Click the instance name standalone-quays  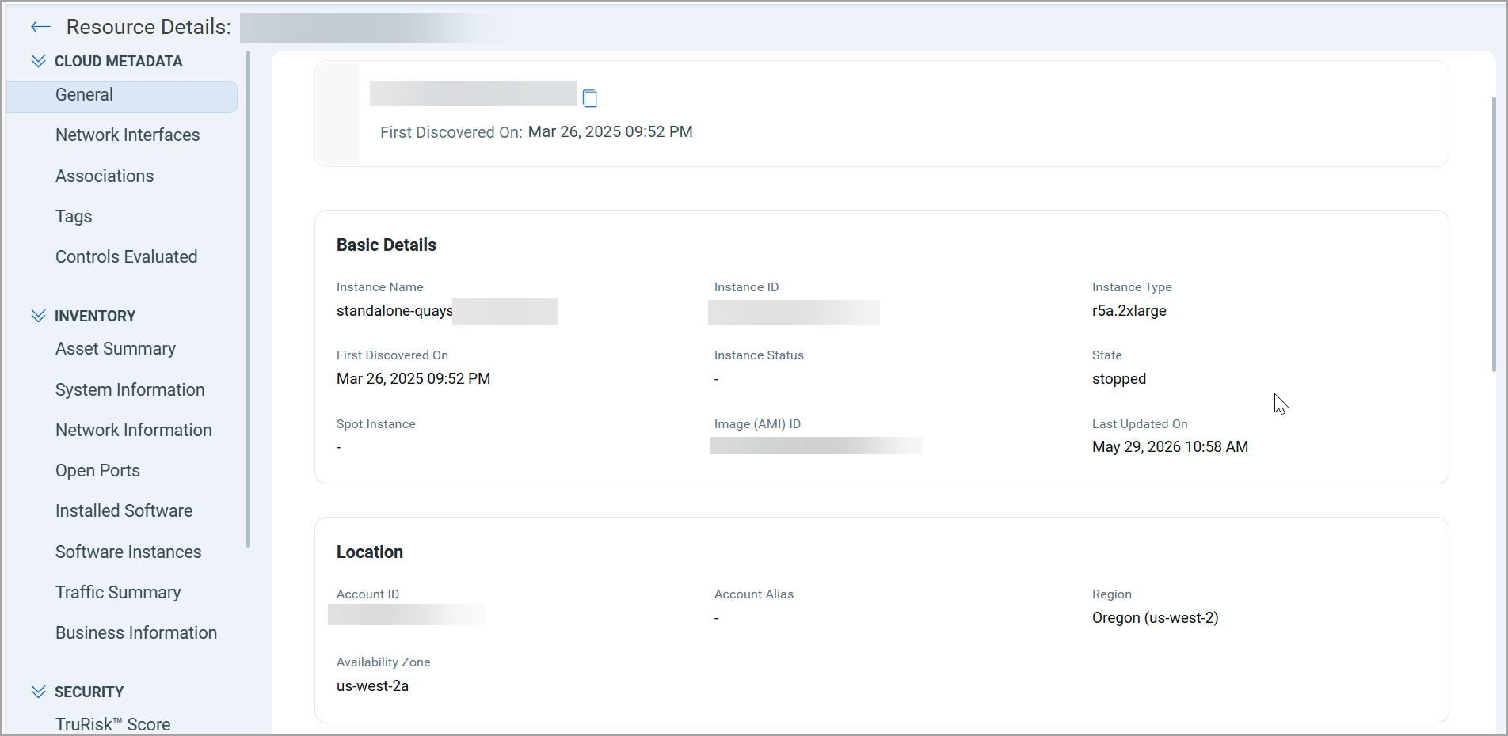[x=394, y=311]
